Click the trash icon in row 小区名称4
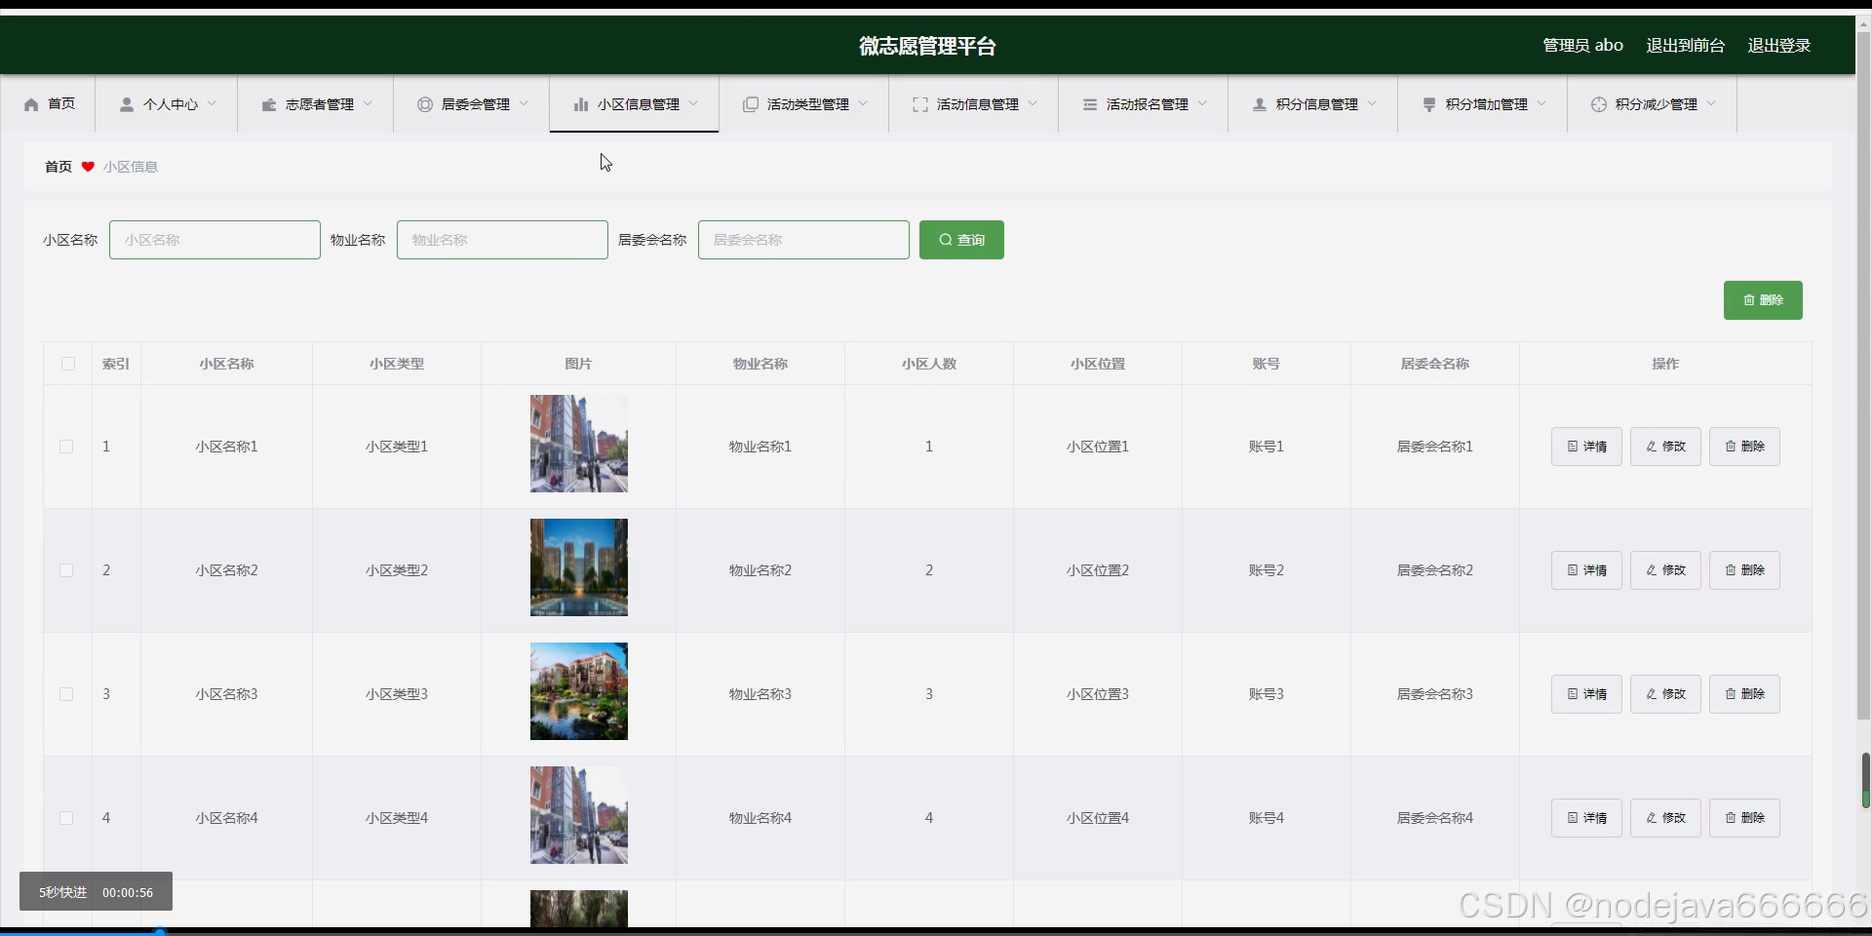Image resolution: width=1872 pixels, height=936 pixels. click(x=1731, y=818)
